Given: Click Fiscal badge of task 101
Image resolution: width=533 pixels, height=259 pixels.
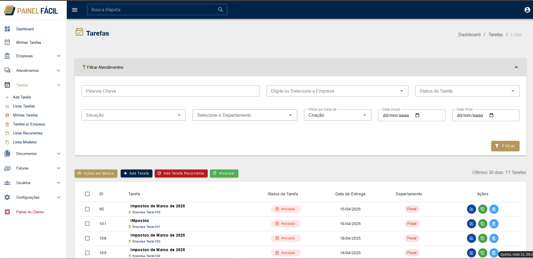Looking at the screenshot, I should pos(412,224).
